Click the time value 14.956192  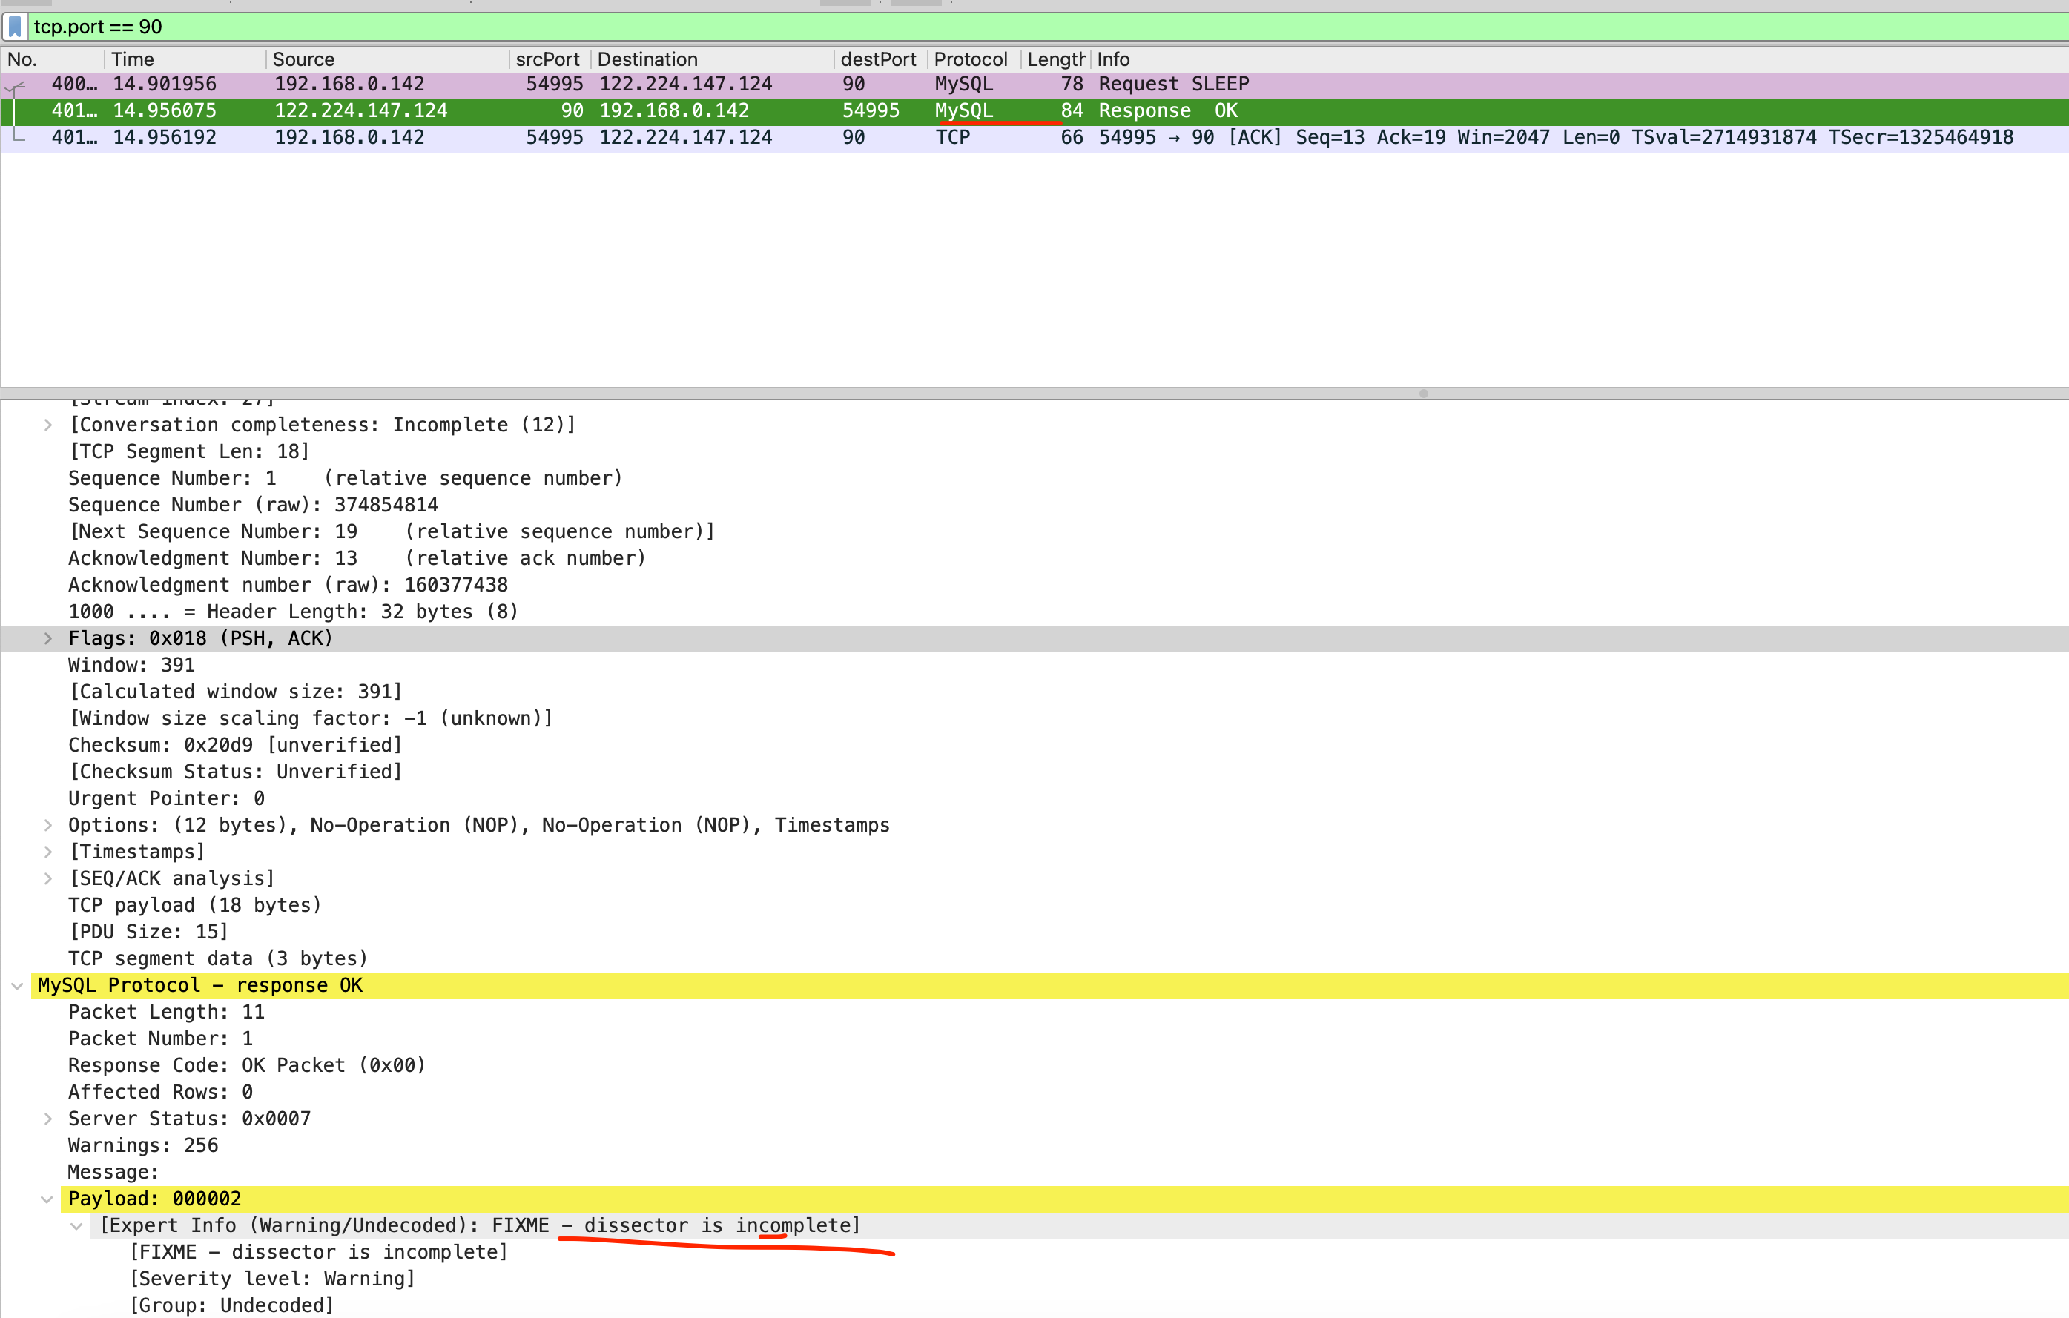click(x=165, y=137)
